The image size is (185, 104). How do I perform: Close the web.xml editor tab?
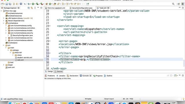point(108,8)
